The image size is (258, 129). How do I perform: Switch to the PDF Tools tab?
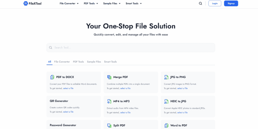pyautogui.click(x=78, y=62)
